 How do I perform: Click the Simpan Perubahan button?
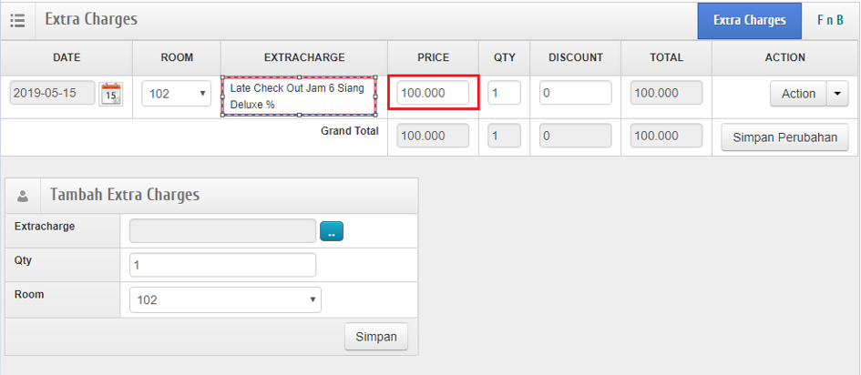click(x=784, y=137)
